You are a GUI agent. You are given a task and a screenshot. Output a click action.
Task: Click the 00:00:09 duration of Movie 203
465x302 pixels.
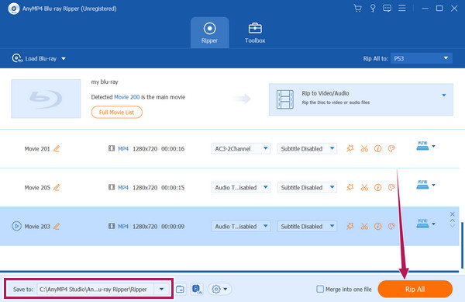[173, 227]
